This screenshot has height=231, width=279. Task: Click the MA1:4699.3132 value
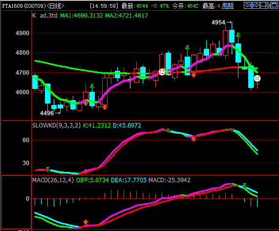(x=82, y=16)
